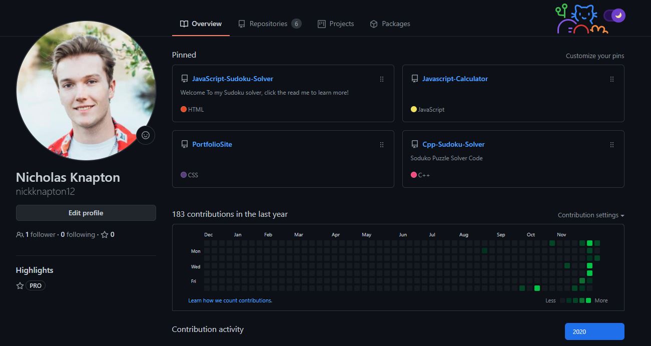
Task: Click the Nicholas Knapton profile photo
Action: pos(86,90)
